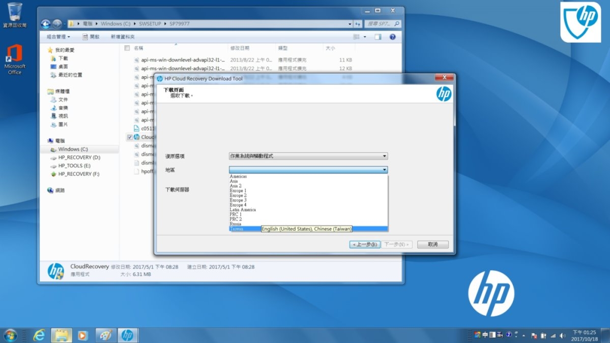Image resolution: width=610 pixels, height=343 pixels.
Task: Select Latin America in the region list
Action: (x=308, y=210)
